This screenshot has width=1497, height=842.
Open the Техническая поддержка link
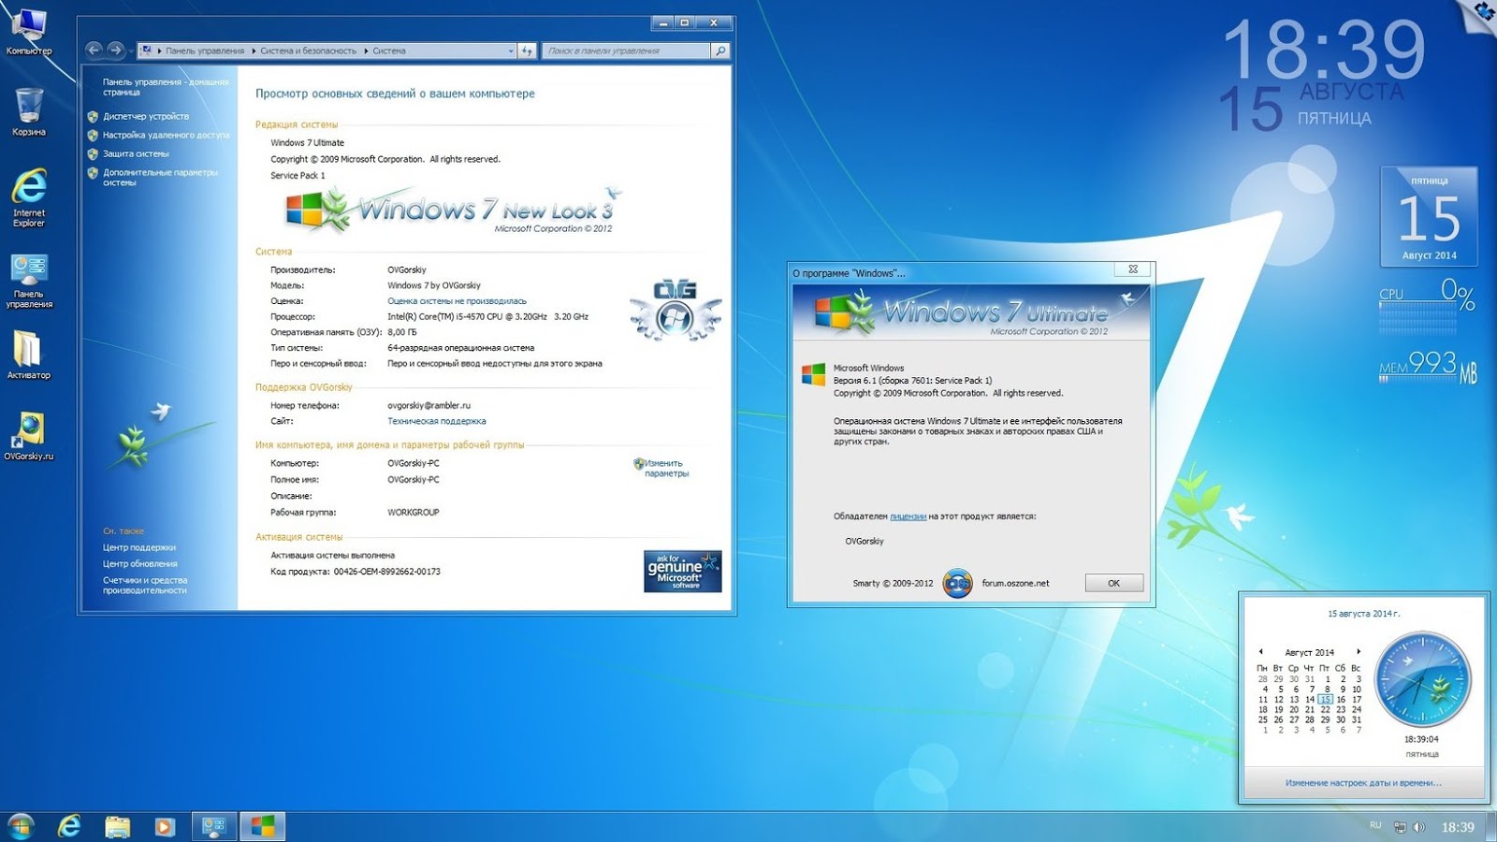[x=435, y=421]
